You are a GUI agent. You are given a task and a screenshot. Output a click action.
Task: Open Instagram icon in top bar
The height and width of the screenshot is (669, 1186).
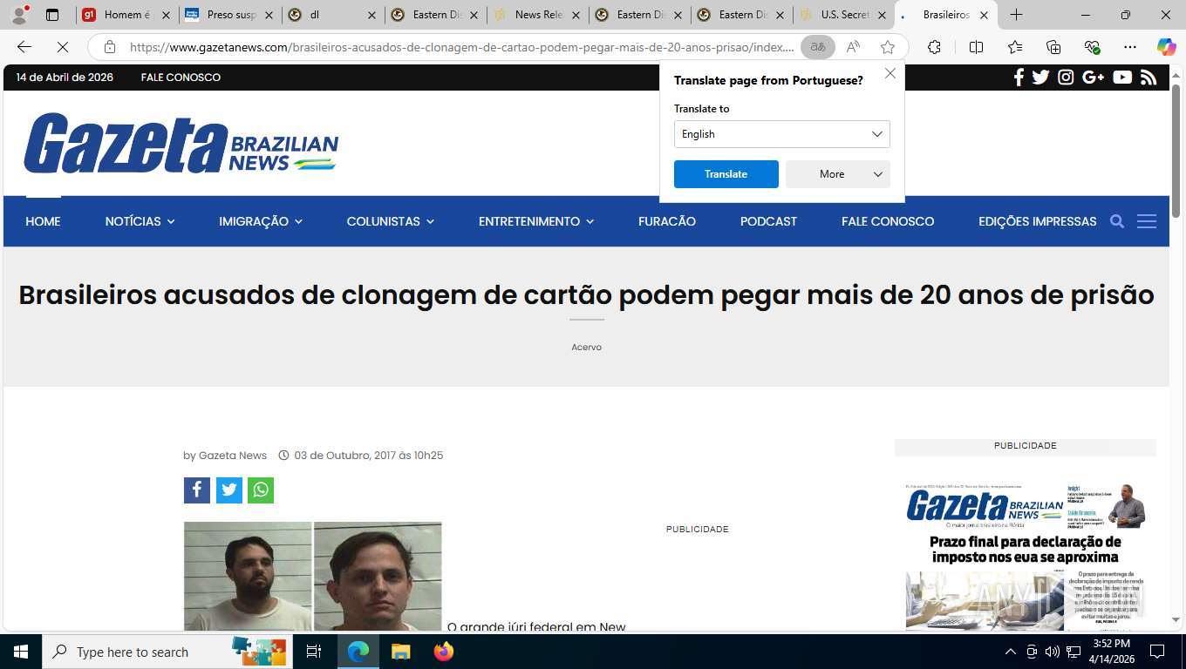coord(1066,78)
